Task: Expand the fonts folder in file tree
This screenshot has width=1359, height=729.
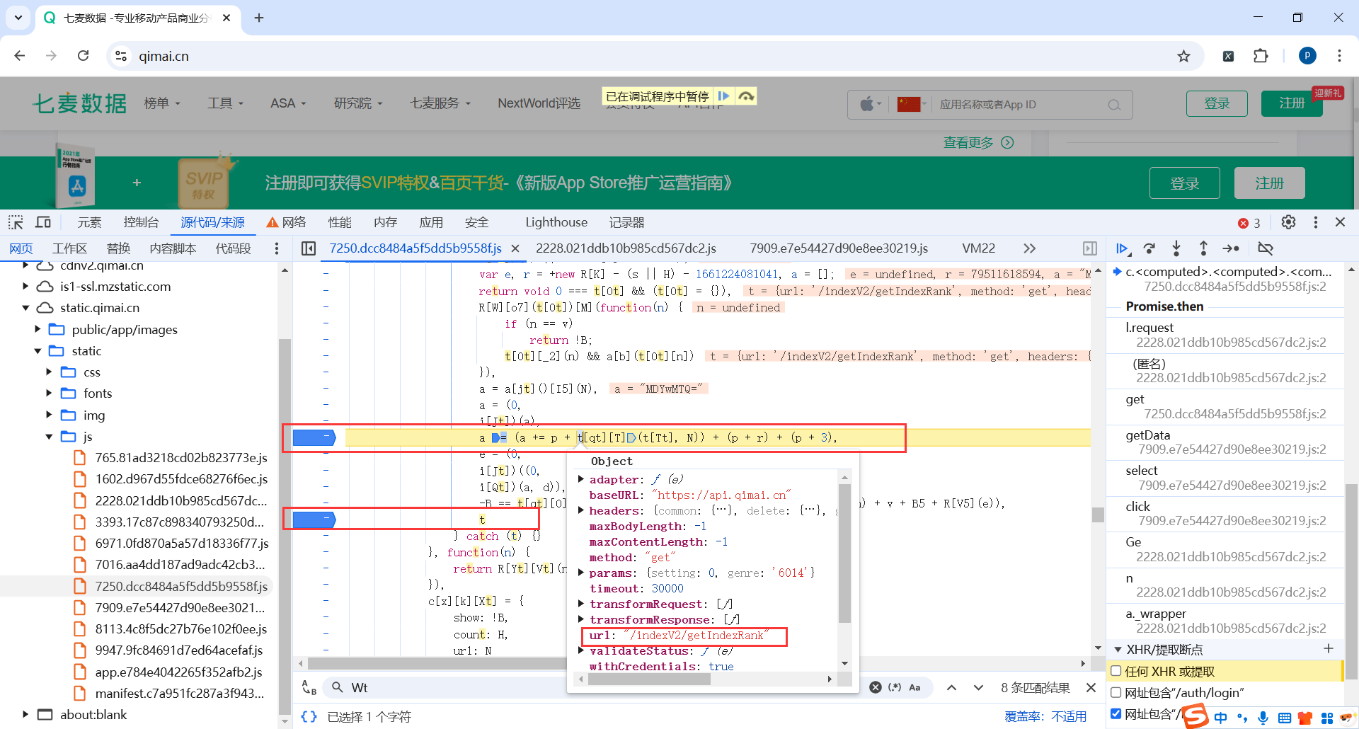Action: pos(49,394)
